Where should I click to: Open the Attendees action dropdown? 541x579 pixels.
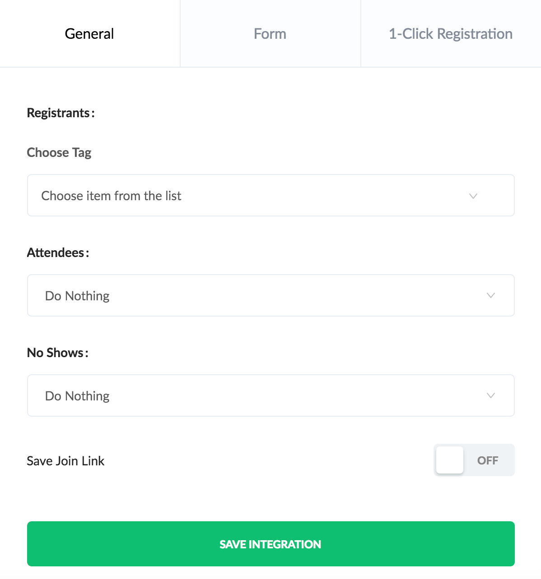(x=270, y=296)
